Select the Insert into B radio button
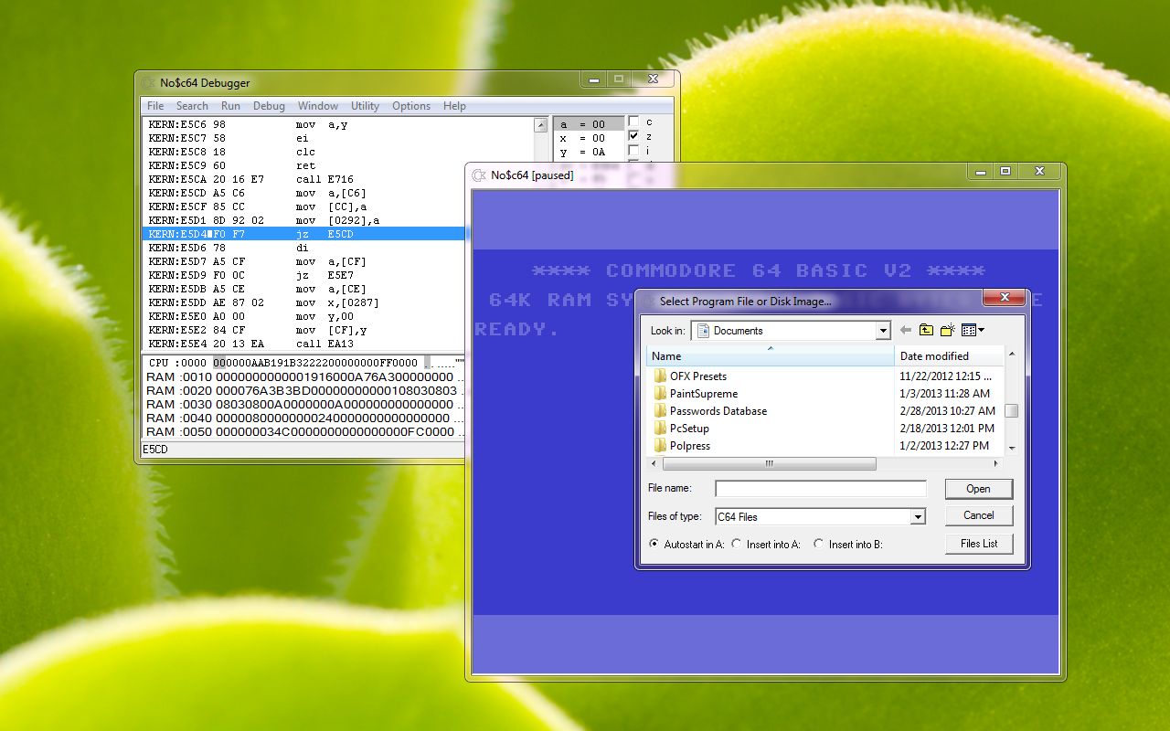1170x731 pixels. pyautogui.click(x=818, y=544)
